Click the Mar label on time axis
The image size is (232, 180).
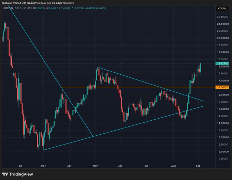[43, 166]
